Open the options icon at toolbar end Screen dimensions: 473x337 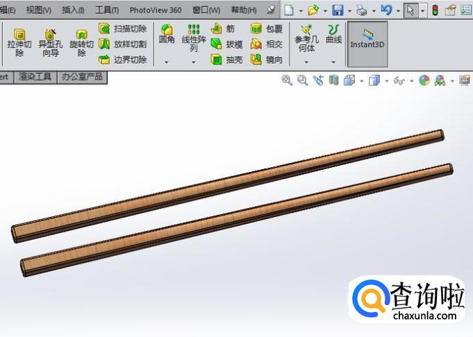tap(467, 10)
